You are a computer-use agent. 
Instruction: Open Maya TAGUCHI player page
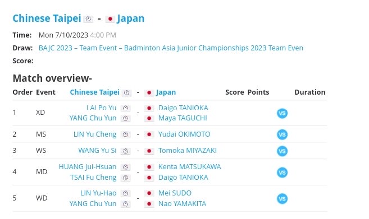pos(183,118)
